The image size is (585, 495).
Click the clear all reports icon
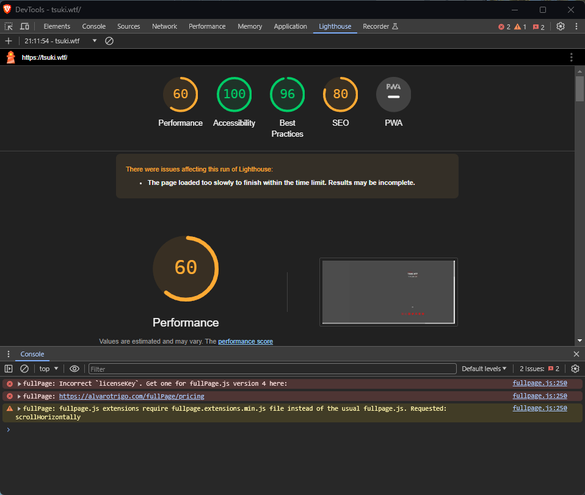[109, 41]
